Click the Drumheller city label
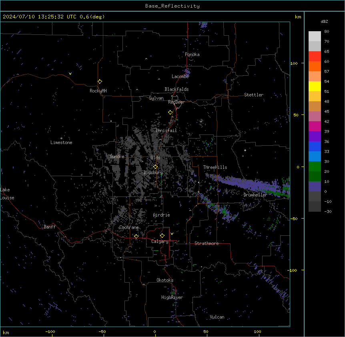 [255, 195]
